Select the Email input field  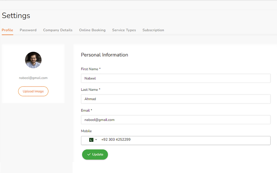(x=176, y=120)
